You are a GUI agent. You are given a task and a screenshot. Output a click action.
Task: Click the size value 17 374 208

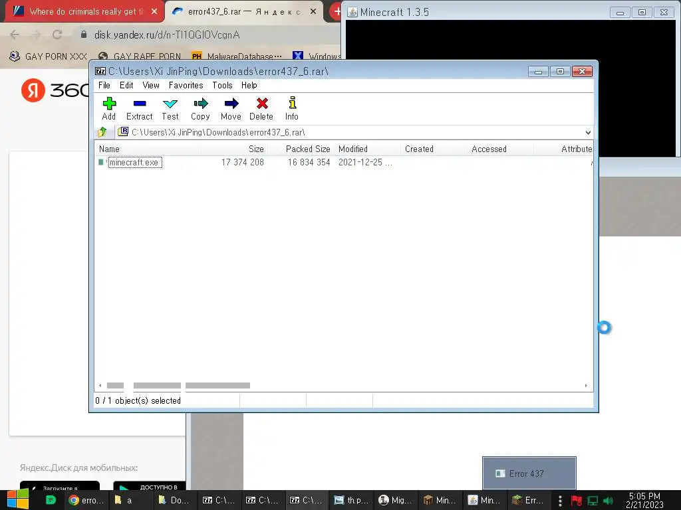click(x=242, y=162)
